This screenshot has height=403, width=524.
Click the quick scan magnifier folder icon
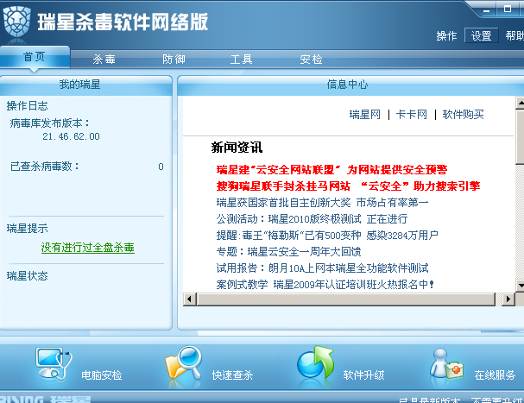tap(184, 363)
